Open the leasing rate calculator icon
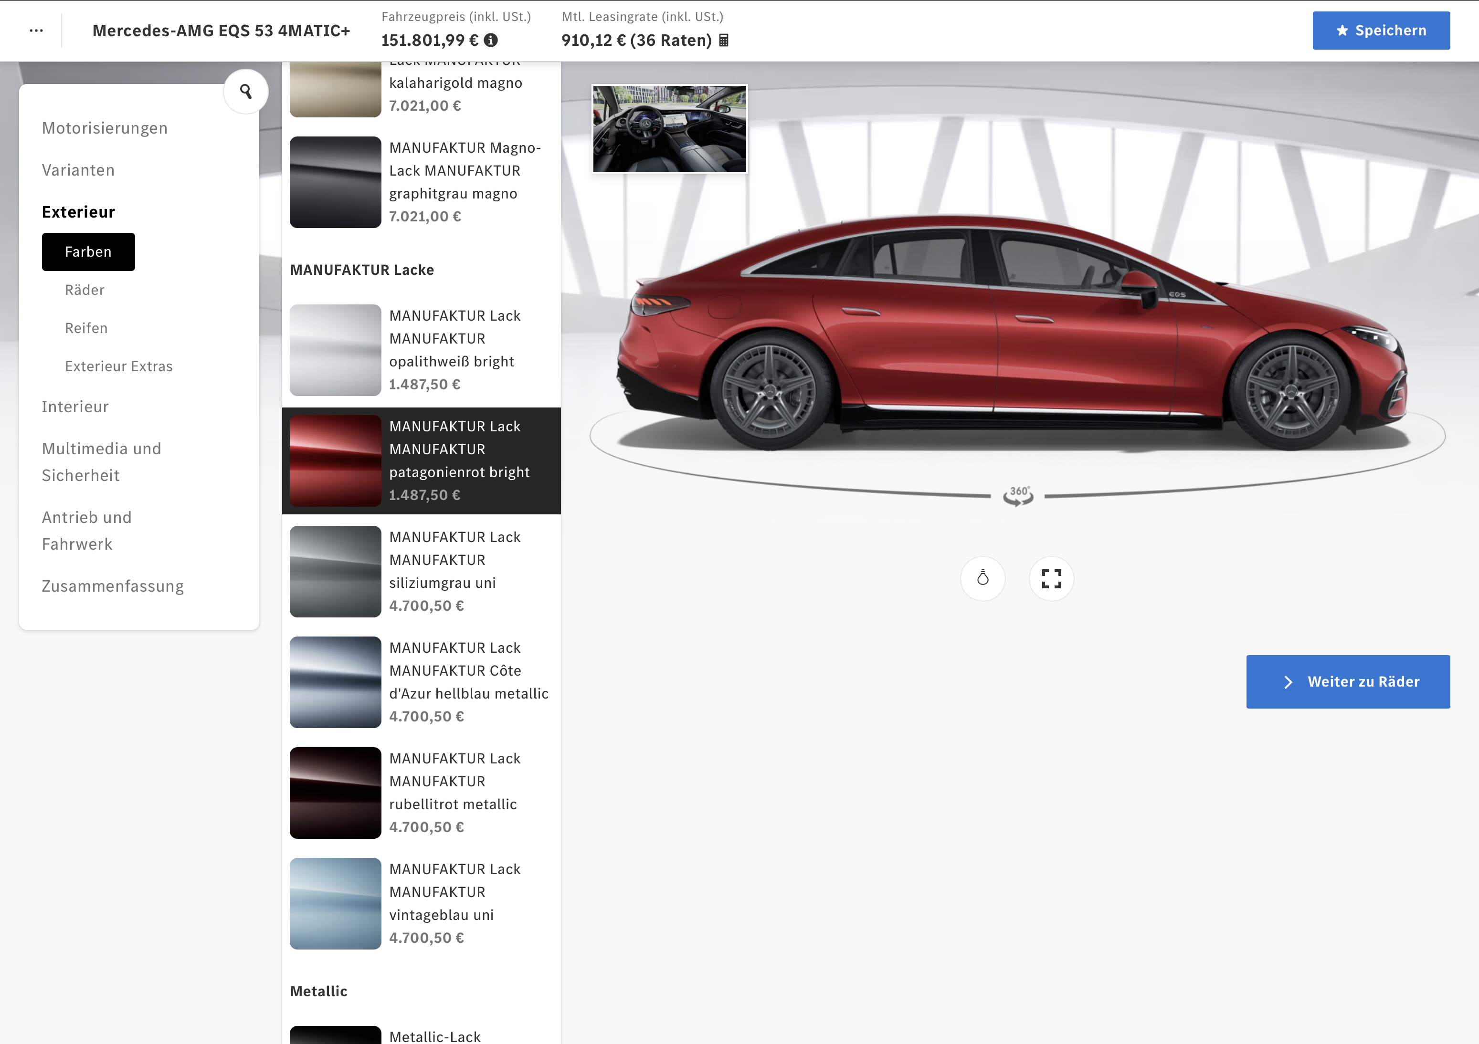 click(724, 40)
